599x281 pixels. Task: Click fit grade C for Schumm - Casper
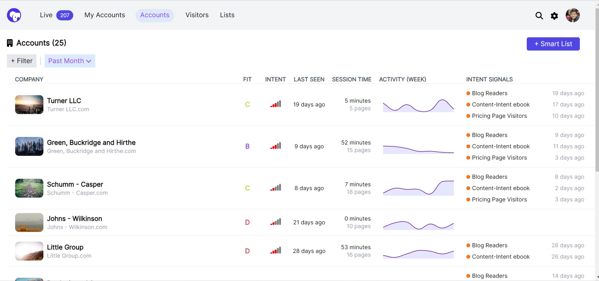click(x=247, y=188)
